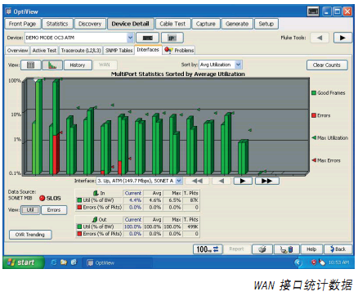This screenshot has width=358, height=296.
Task: Click the taskbar clock 10:53 AM
Action: tap(338, 262)
